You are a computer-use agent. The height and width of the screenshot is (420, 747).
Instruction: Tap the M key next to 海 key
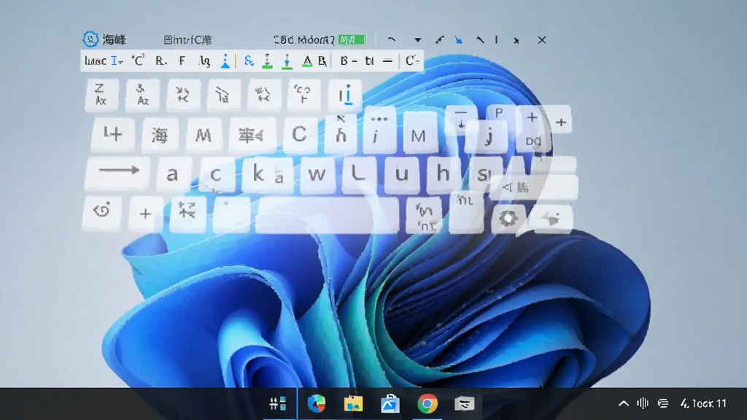[204, 136]
